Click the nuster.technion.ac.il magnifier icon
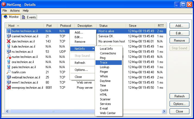 [9, 57]
